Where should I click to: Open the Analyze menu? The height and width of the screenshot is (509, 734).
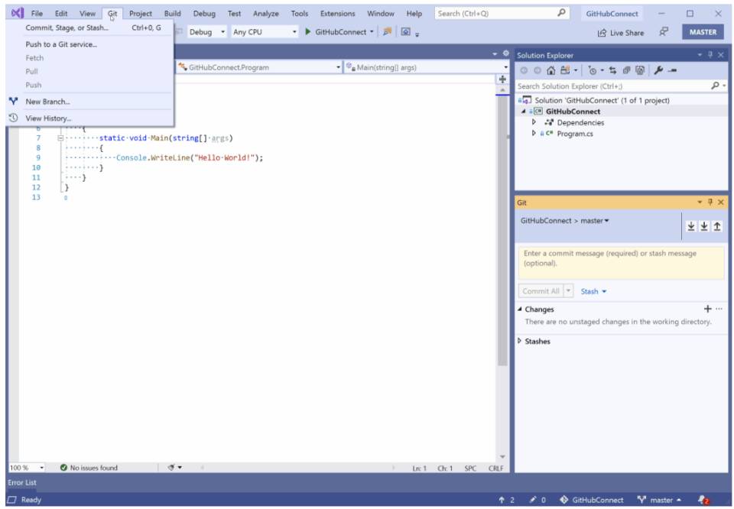265,14
